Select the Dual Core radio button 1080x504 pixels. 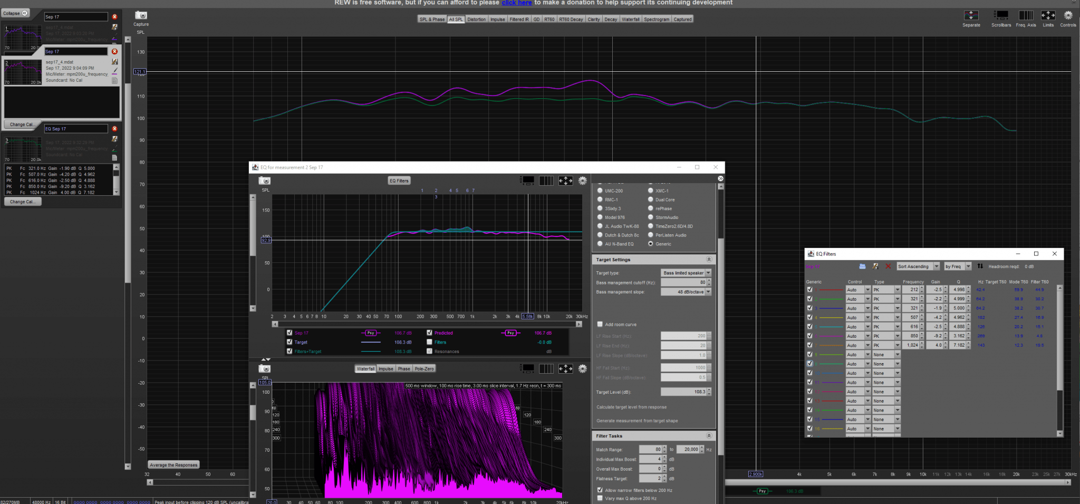pos(651,199)
